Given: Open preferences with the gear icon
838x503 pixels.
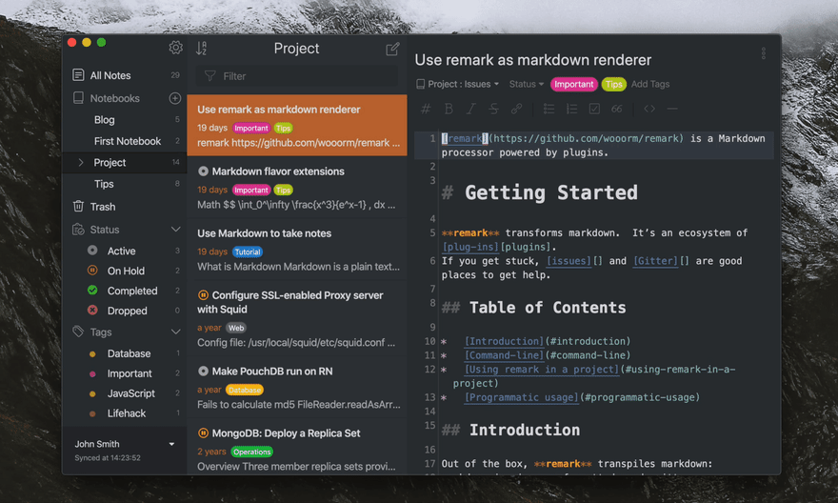Looking at the screenshot, I should [175, 48].
